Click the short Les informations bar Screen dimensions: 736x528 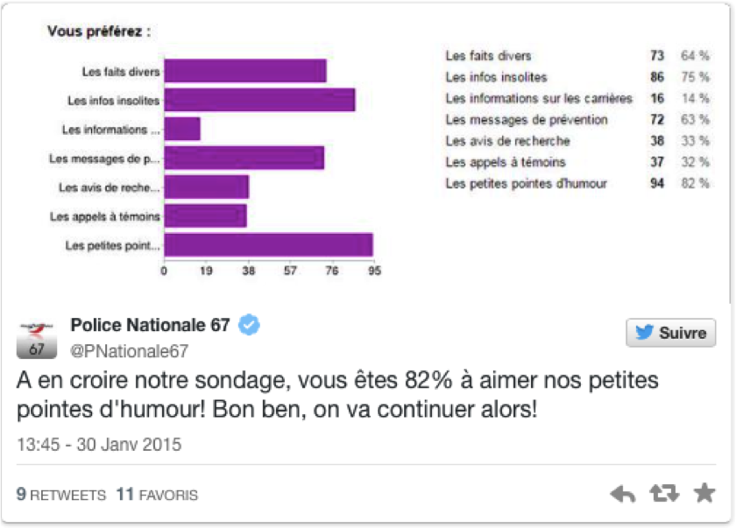182,129
